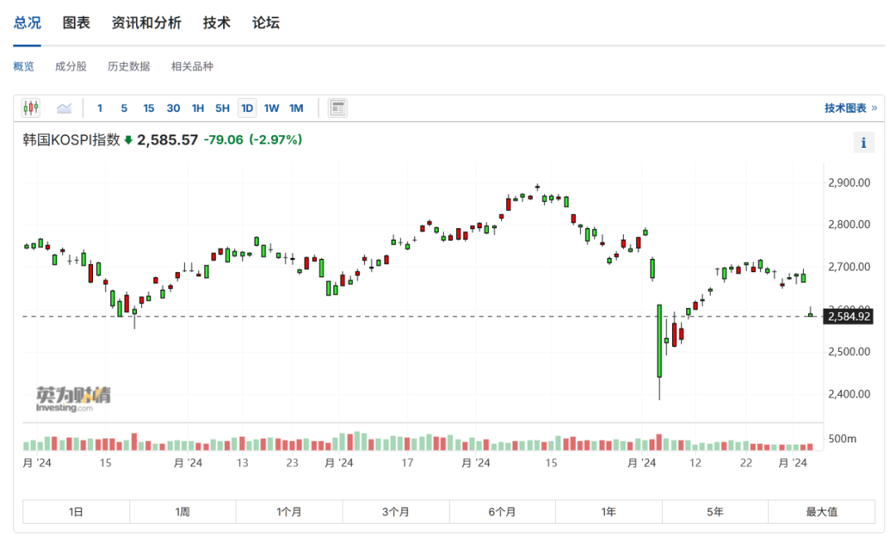This screenshot has height=542, width=896.
Task: Switch to the area chart icon
Action: point(64,107)
